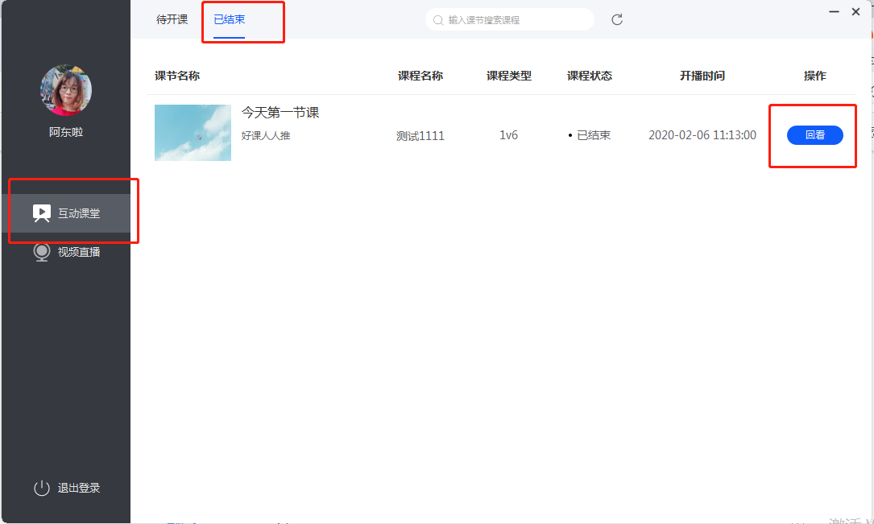Screen dimensions: 874x524
Task: Click the 互动课堂 play-screen icon
Action: [x=42, y=213]
